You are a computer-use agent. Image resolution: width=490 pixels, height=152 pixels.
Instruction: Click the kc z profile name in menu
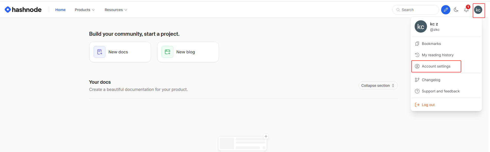point(434,24)
